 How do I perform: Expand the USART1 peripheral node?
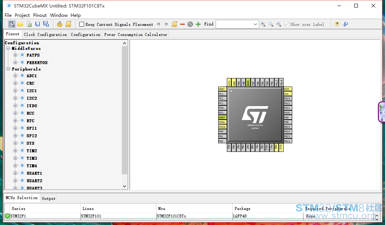coord(15,173)
